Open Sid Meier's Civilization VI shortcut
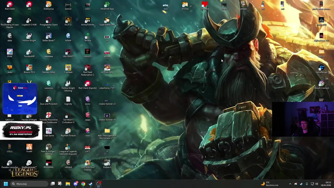This screenshot has height=188, width=334. point(68,118)
